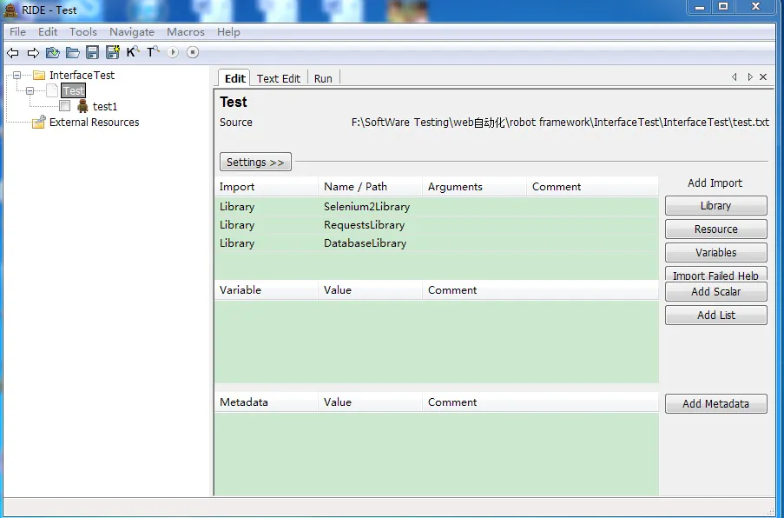Open the Macros menu

click(x=186, y=32)
